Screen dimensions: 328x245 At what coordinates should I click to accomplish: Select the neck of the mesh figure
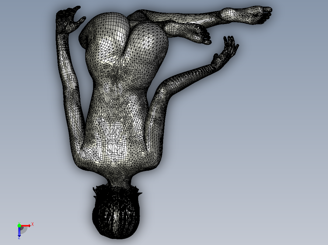[x=119, y=179]
